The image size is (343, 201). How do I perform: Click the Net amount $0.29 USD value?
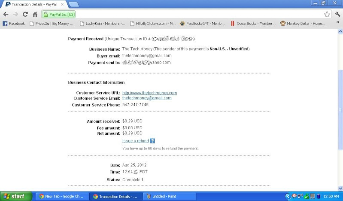[132, 133]
